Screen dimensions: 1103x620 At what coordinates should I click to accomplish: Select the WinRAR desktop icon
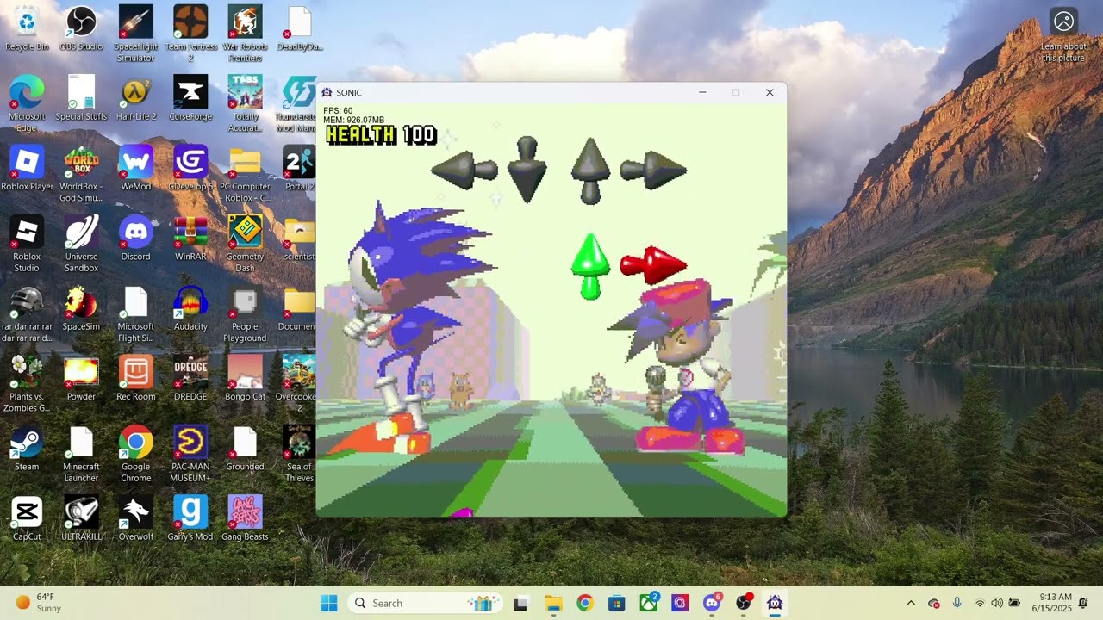(190, 238)
